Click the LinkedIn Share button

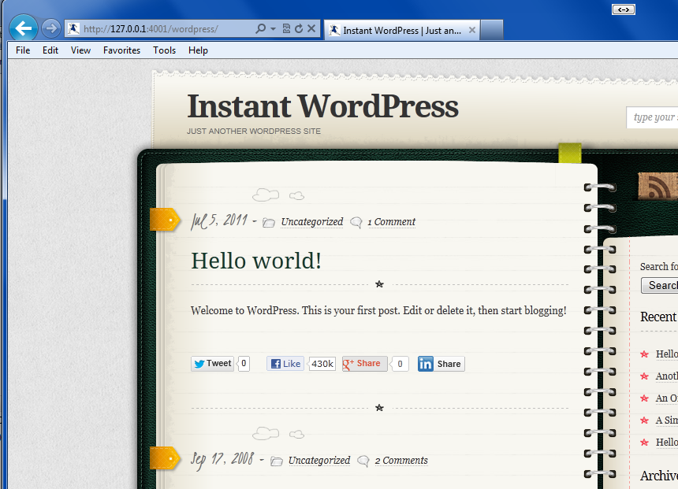pos(441,364)
